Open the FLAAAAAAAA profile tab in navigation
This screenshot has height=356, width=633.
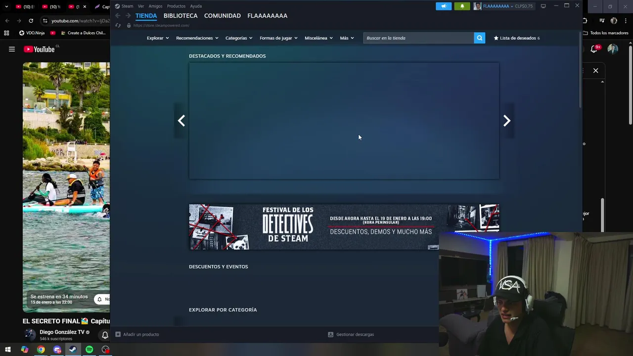pos(268,16)
